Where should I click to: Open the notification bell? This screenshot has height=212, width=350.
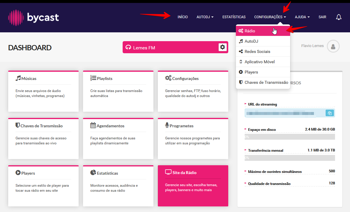click(339, 17)
